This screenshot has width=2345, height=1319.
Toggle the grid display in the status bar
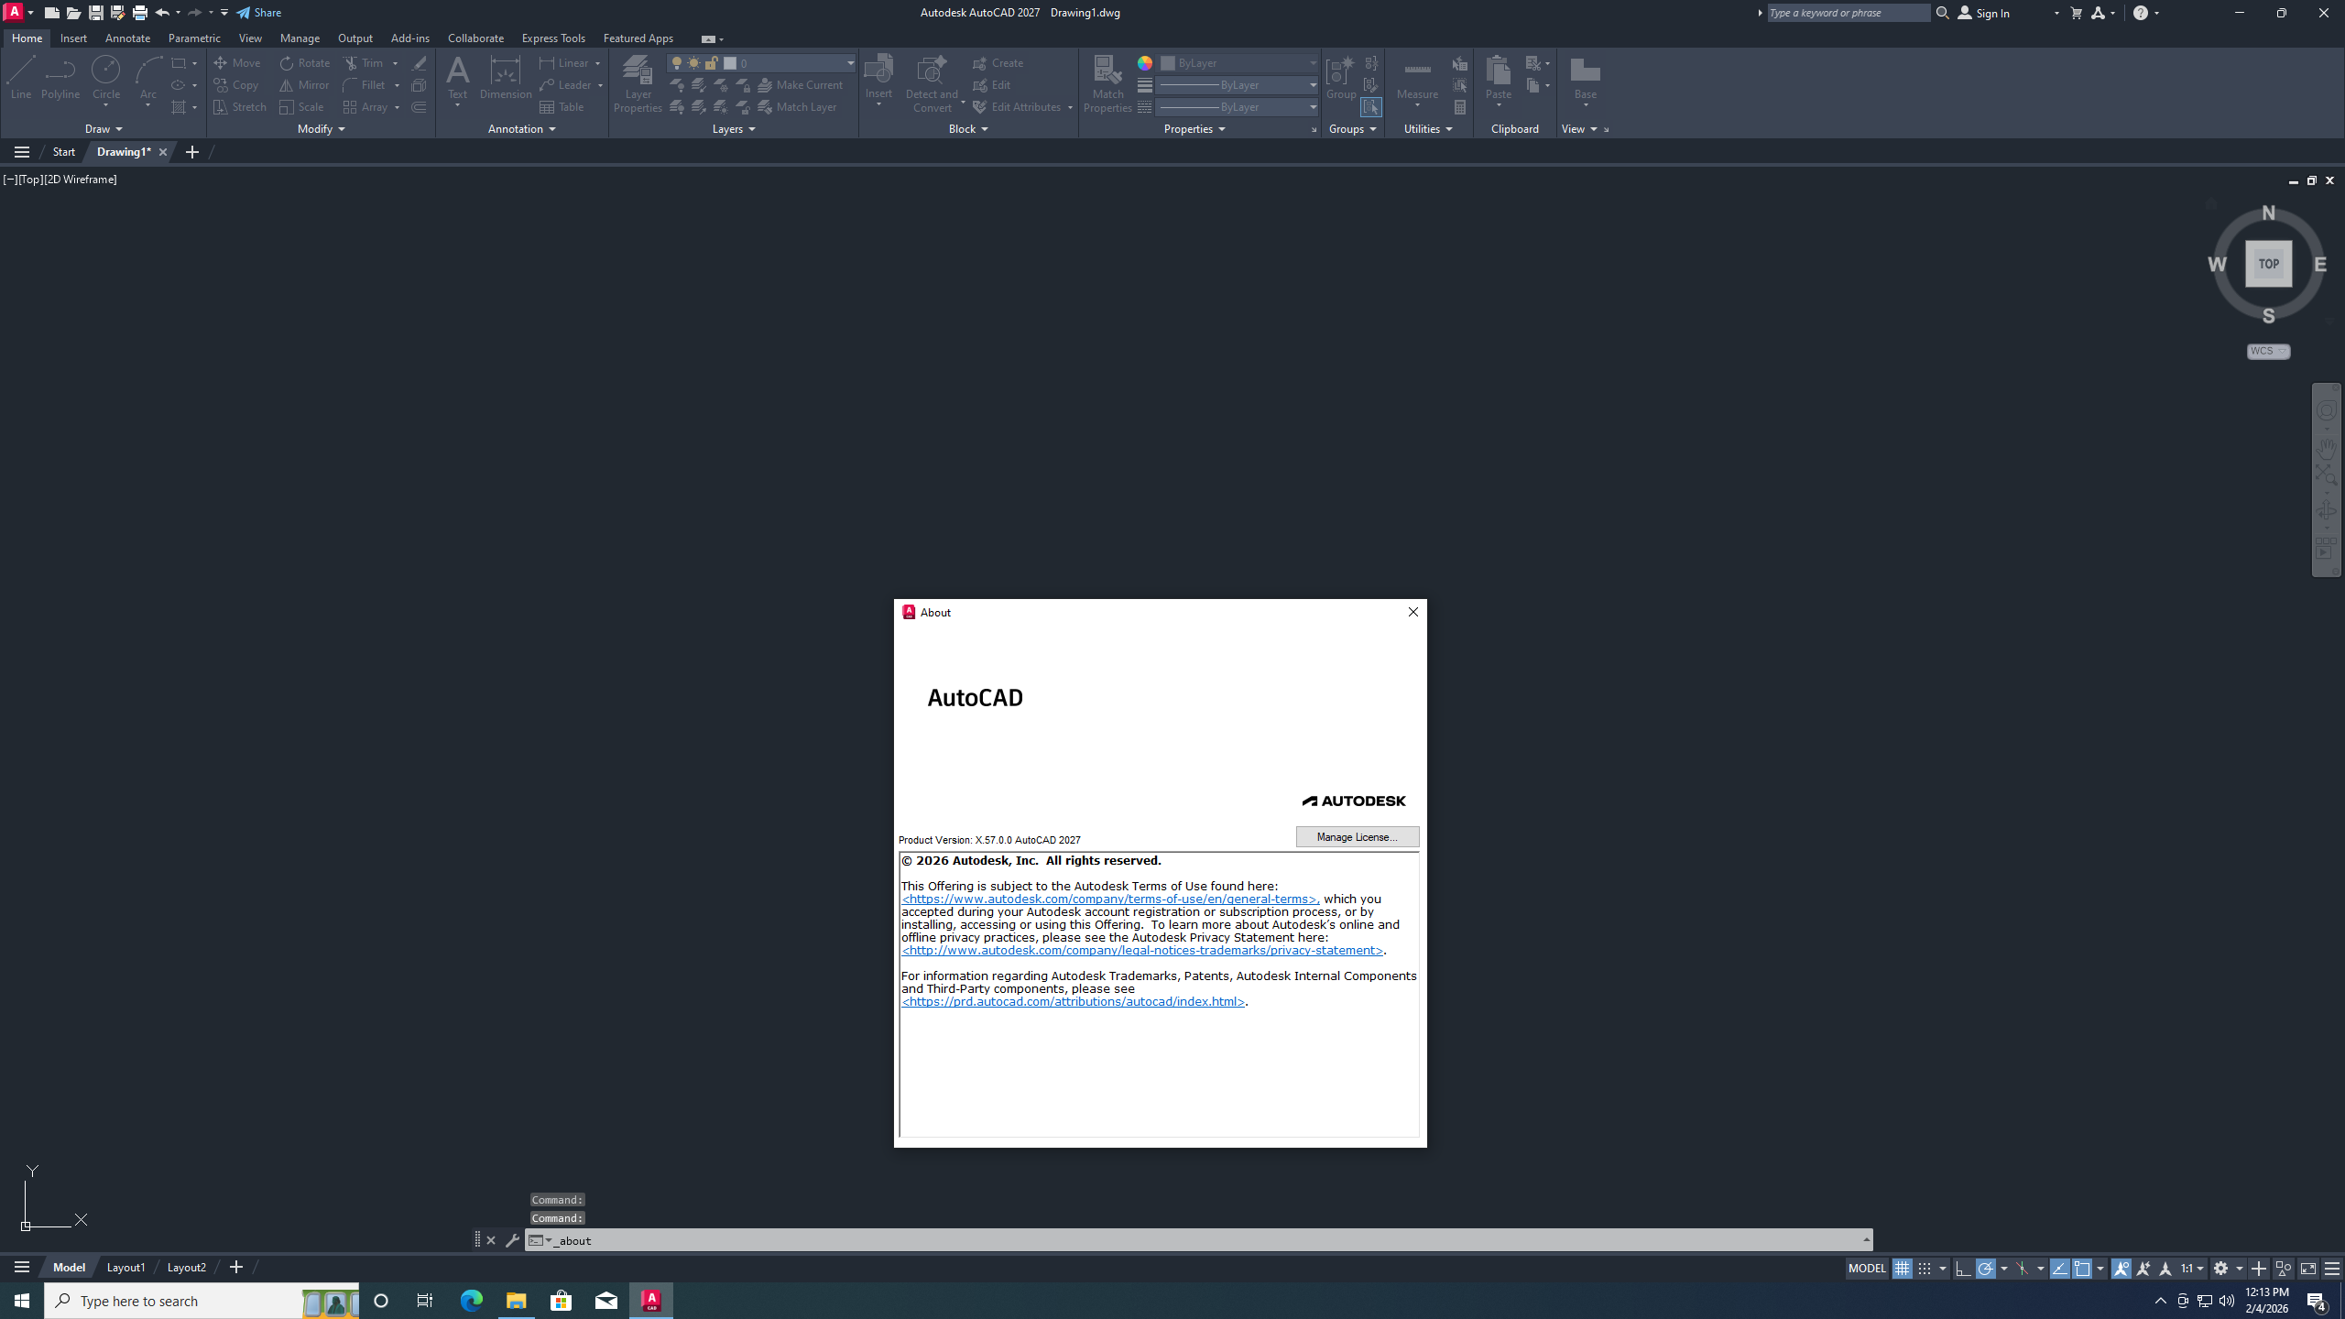pos(1903,1268)
